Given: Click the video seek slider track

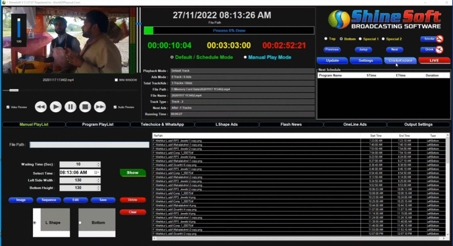Looking at the screenshot, I should pyautogui.click(x=66, y=90).
